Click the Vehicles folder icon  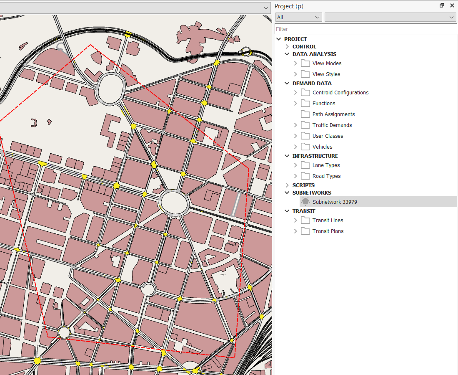point(305,147)
